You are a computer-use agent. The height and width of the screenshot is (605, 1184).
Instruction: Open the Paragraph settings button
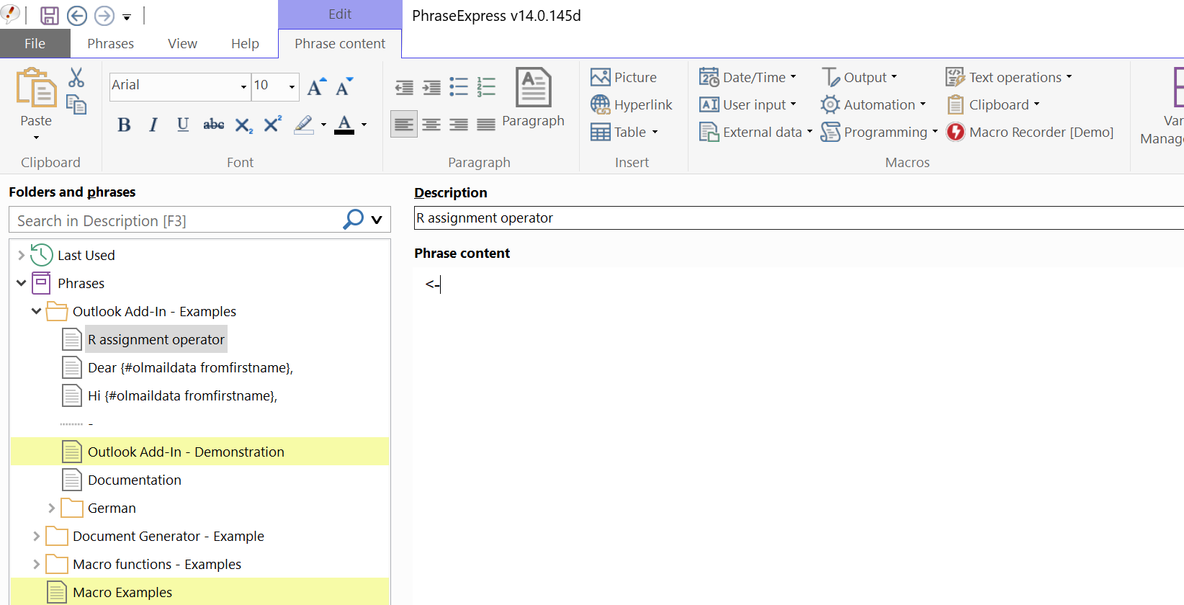tap(534, 98)
